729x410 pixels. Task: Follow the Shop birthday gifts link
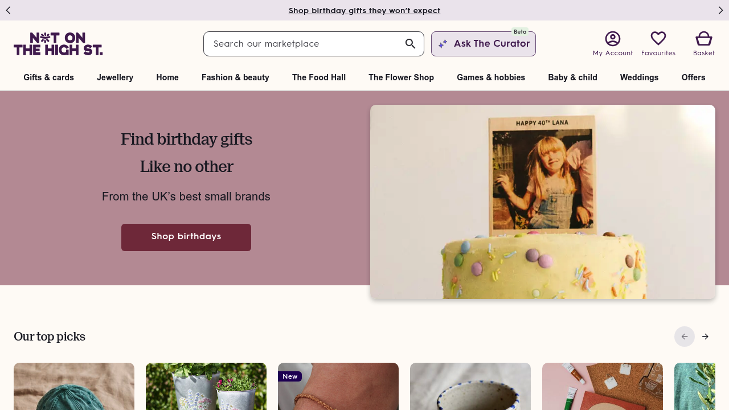[x=364, y=10]
